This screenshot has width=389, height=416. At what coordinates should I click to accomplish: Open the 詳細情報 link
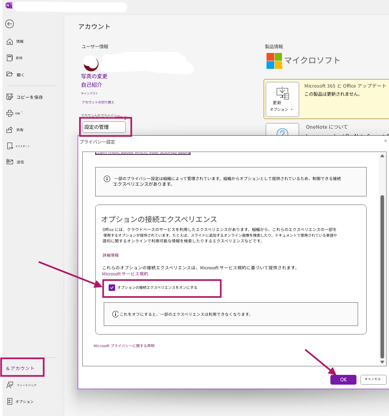click(111, 255)
